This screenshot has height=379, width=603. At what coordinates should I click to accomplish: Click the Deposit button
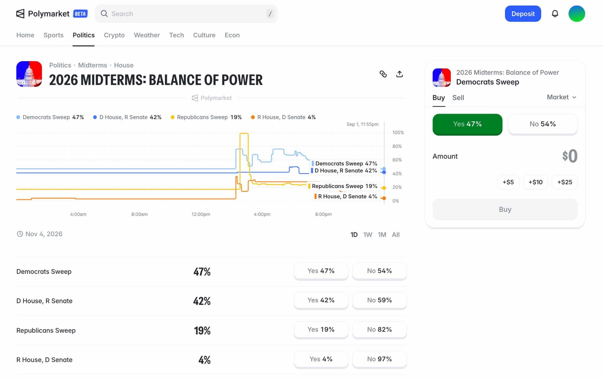(x=523, y=14)
